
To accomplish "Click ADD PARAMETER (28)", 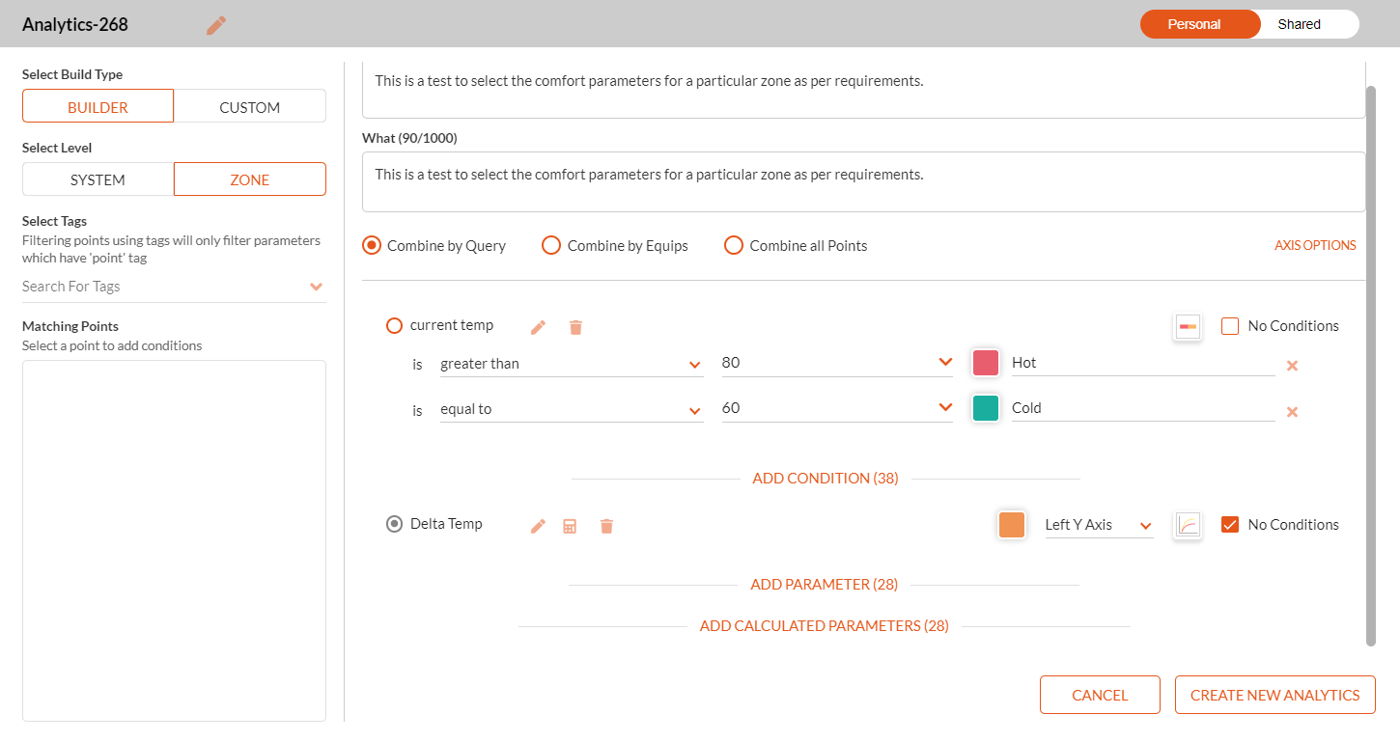I will click(825, 585).
